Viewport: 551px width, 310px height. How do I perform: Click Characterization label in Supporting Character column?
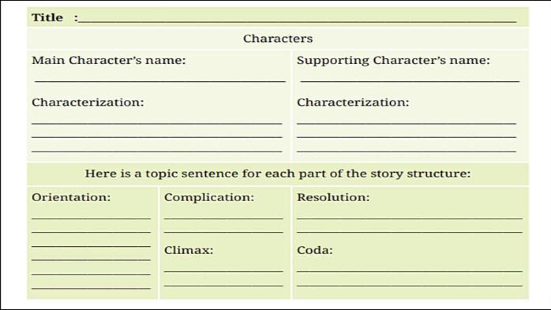[353, 102]
